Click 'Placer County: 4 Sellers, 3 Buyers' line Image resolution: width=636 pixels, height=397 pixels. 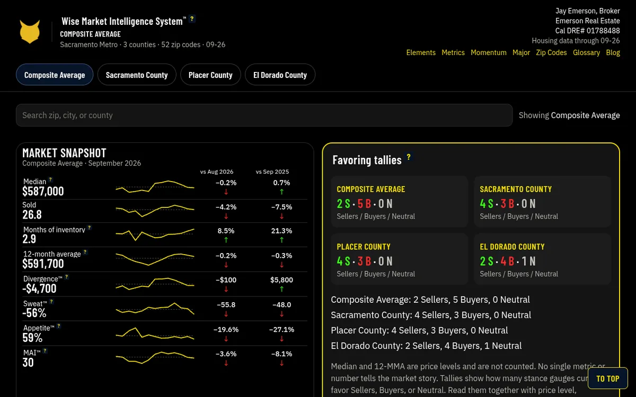419,330
